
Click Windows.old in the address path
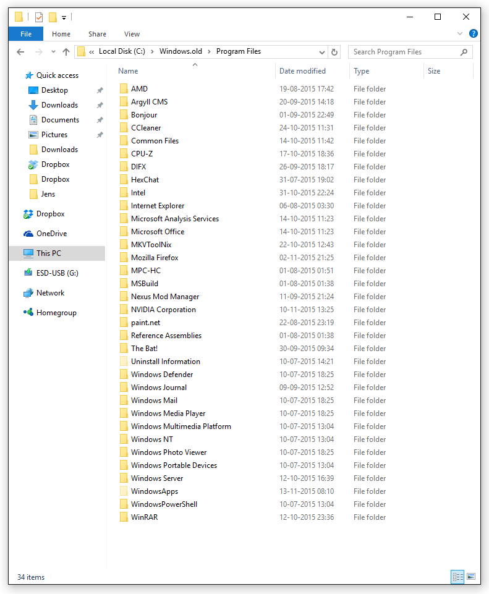[181, 51]
